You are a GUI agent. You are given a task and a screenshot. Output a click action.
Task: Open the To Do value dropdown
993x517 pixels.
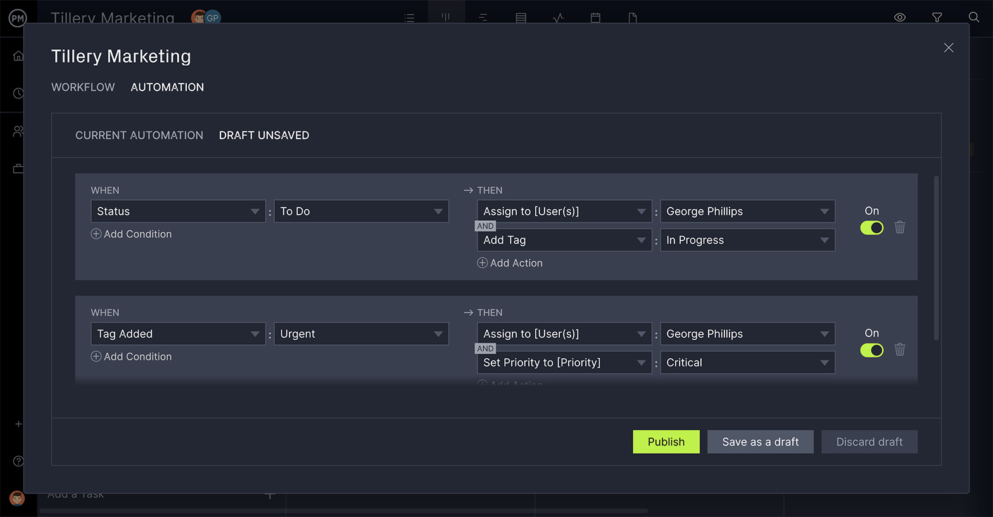(x=361, y=211)
